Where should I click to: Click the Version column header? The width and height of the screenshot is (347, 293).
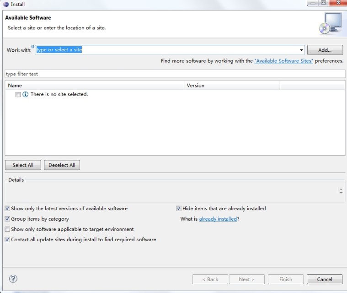tap(232, 85)
